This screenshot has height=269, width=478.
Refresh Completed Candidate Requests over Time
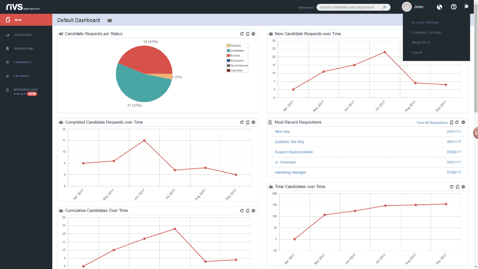(242, 122)
